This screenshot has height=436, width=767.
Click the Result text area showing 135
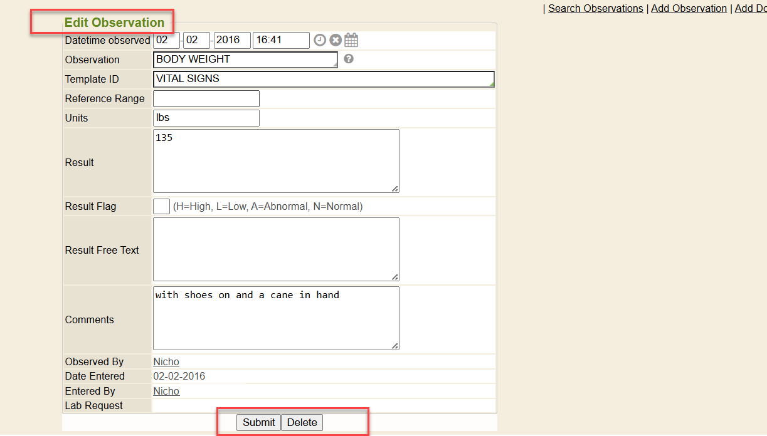[276, 161]
